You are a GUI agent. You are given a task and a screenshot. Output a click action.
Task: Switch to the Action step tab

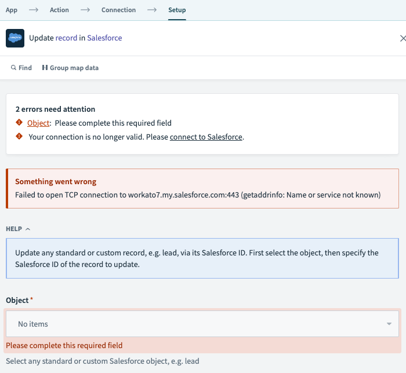coord(59,10)
